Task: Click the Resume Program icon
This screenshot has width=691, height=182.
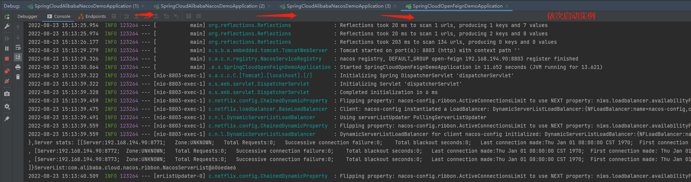Action: pos(7,38)
